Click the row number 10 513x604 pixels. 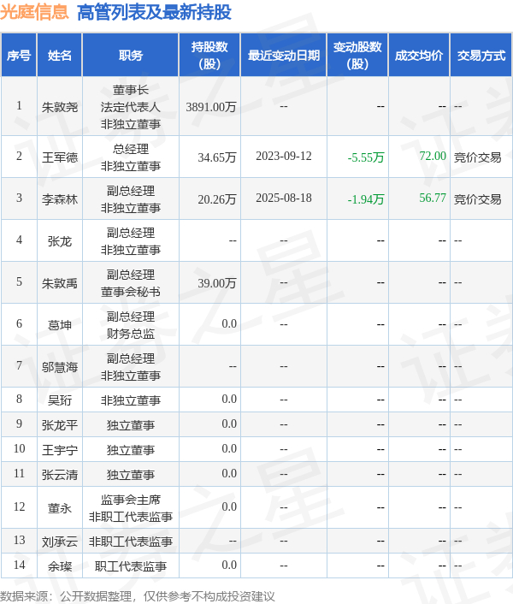coord(20,448)
